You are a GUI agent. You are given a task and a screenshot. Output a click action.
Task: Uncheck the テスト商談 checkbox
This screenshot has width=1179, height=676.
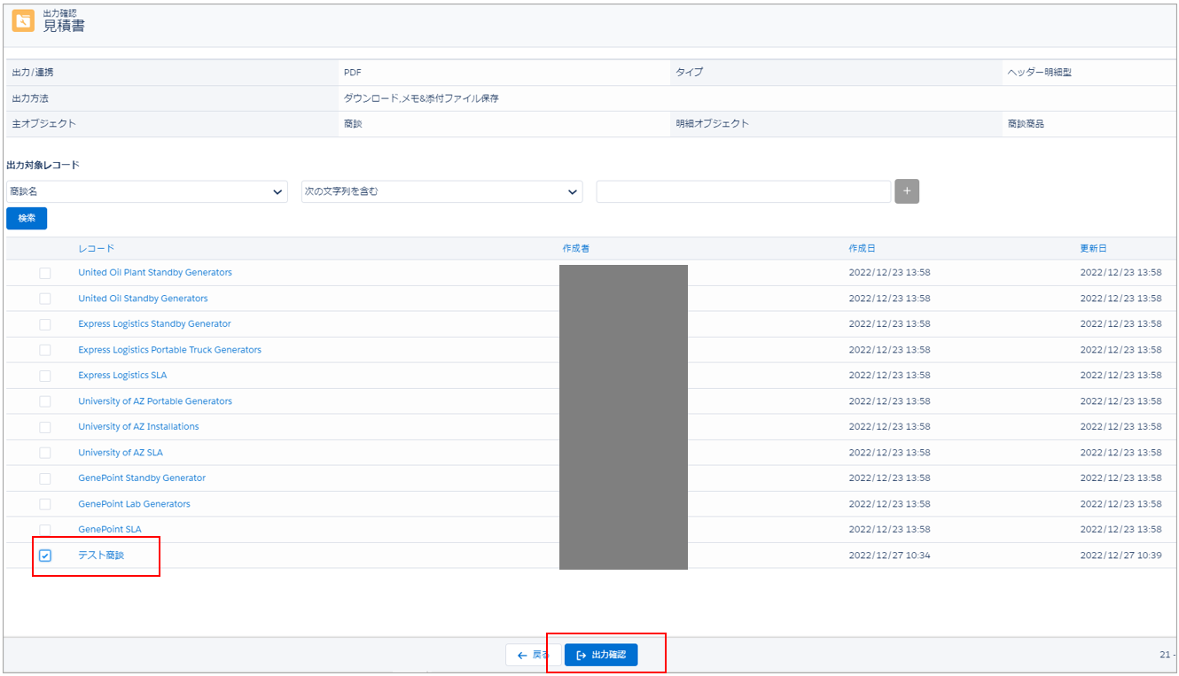(x=45, y=556)
